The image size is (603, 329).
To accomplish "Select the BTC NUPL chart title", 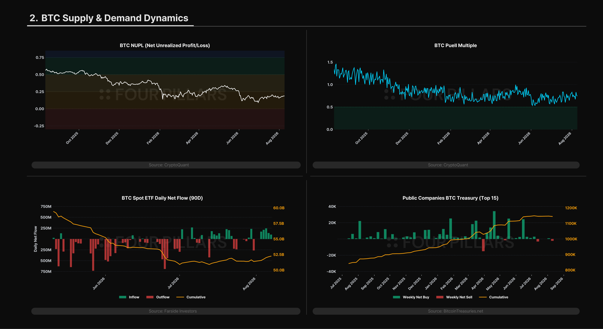I will click(165, 45).
